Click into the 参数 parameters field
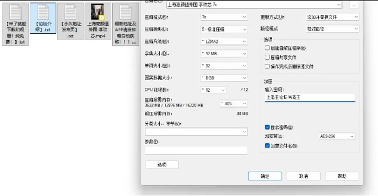The image size is (378, 196). (x=196, y=150)
